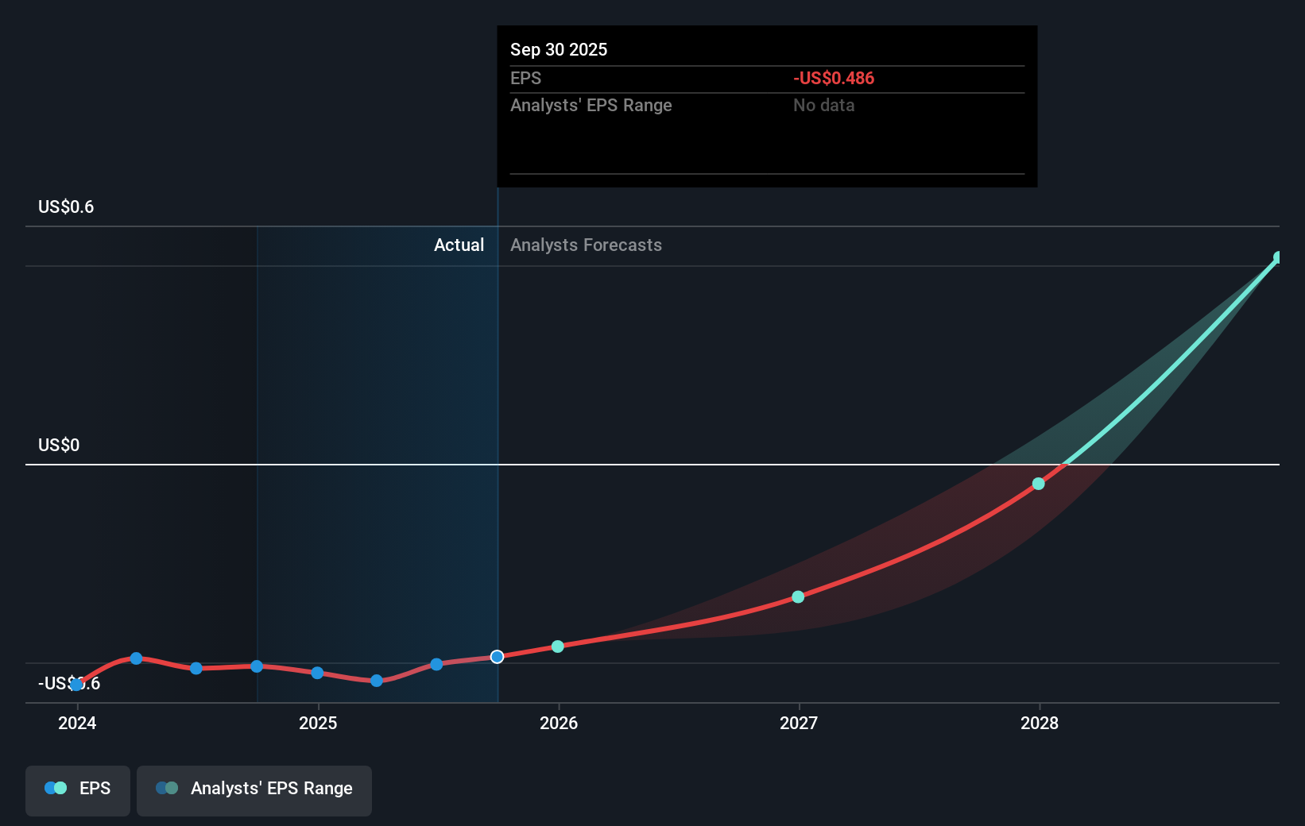This screenshot has height=826, width=1305.
Task: Click the first EPS data point at 2024
Action: [77, 685]
